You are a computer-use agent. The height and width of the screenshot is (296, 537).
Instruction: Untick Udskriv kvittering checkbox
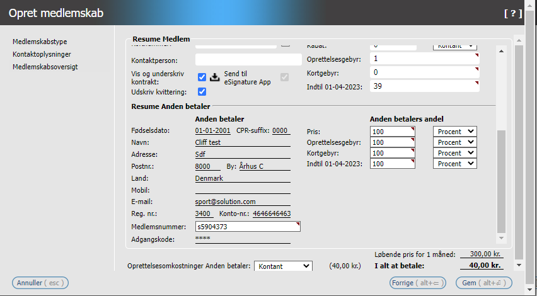(202, 92)
